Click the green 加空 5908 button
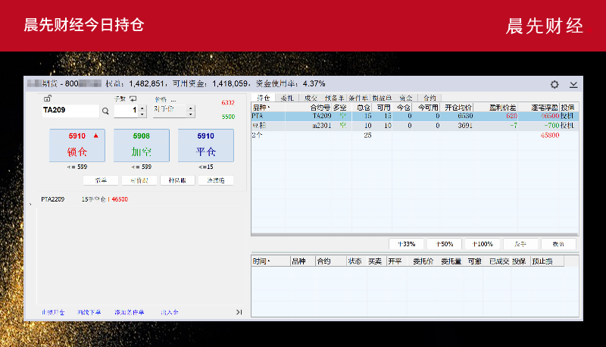The height and width of the screenshot is (347, 606). tap(141, 145)
